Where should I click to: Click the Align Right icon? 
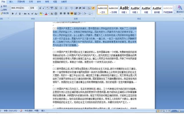68,14
